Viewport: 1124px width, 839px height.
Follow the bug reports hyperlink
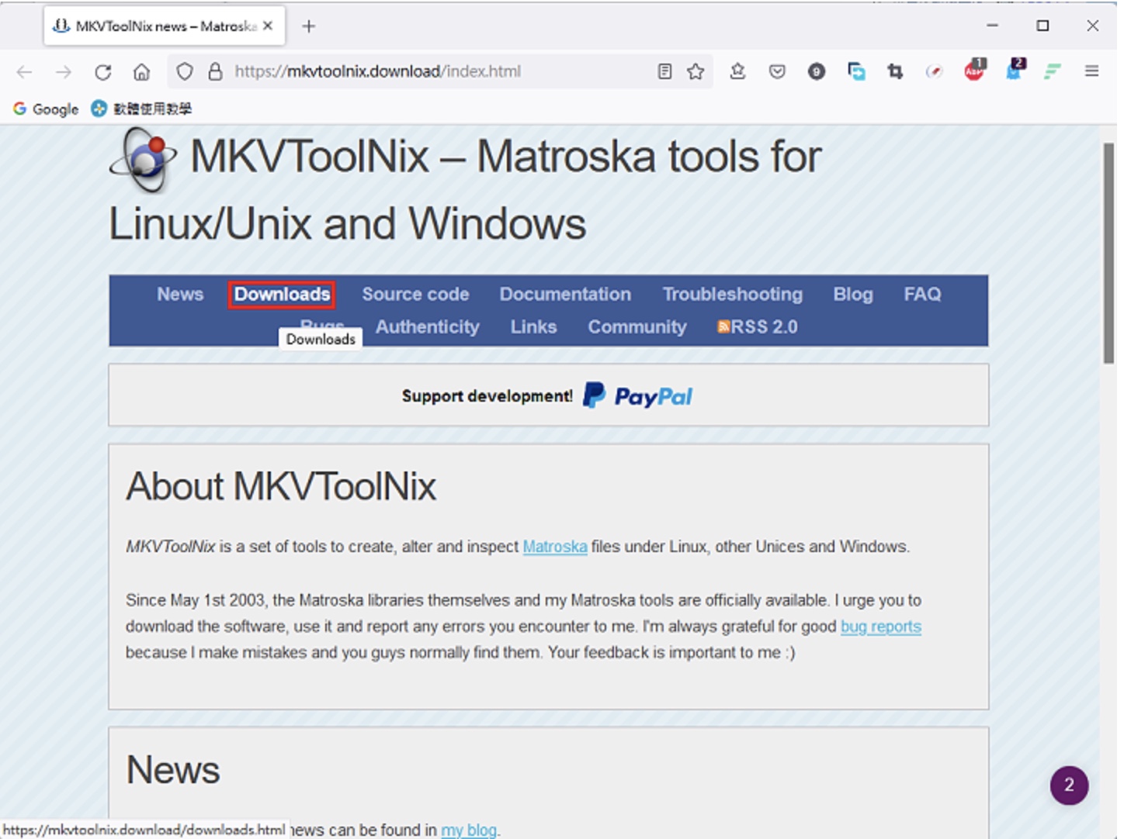coord(881,627)
